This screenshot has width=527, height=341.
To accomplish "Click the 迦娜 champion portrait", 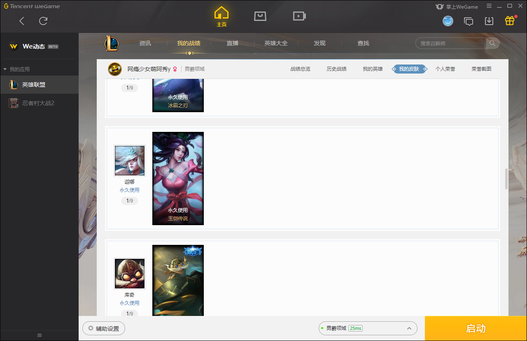I will (x=130, y=161).
